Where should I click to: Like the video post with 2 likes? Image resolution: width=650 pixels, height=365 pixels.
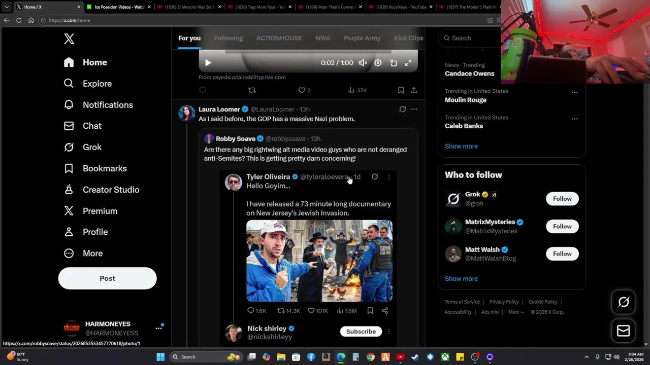[x=304, y=90]
